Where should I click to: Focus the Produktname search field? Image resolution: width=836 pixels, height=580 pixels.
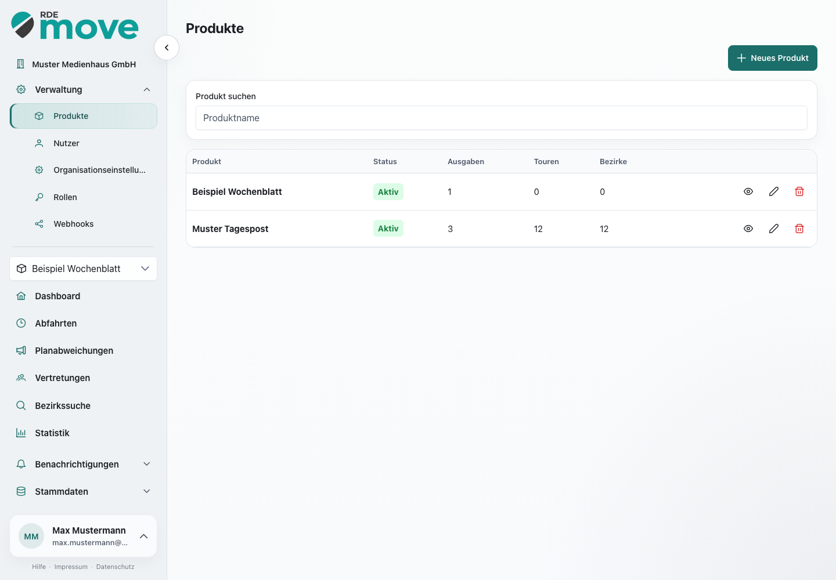pyautogui.click(x=502, y=118)
